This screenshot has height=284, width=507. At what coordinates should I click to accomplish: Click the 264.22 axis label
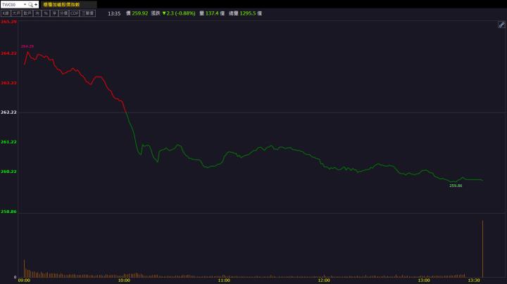click(x=8, y=53)
